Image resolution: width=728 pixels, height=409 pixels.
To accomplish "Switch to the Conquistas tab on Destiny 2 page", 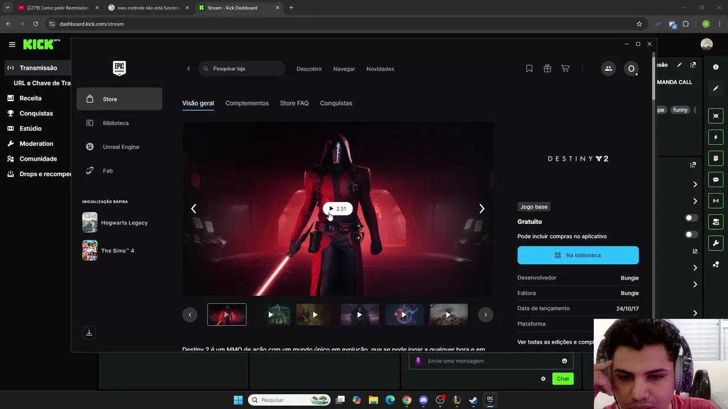I will pyautogui.click(x=336, y=103).
